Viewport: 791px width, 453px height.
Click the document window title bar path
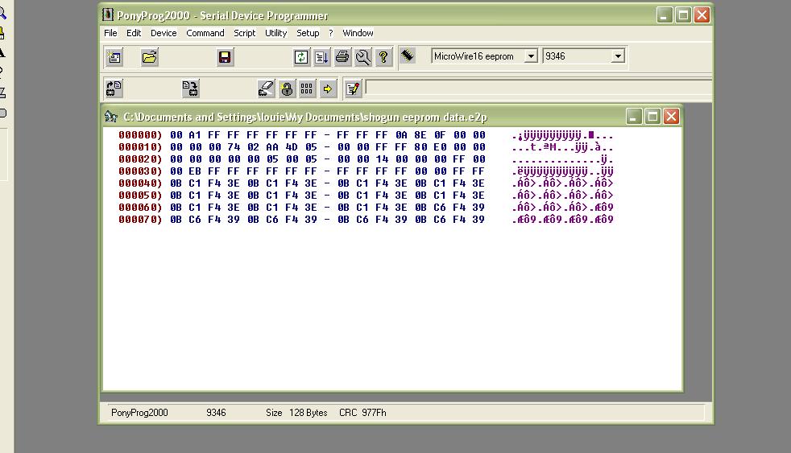tap(305, 117)
